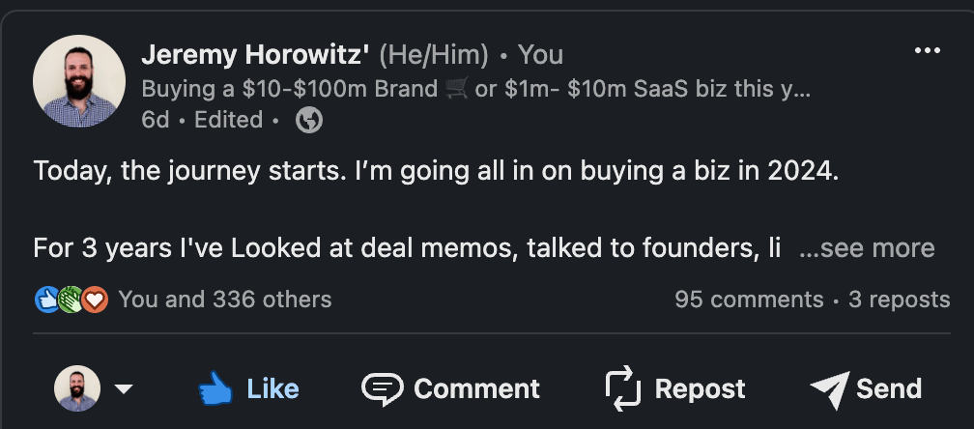Image resolution: width=974 pixels, height=429 pixels.
Task: Open the comment identity dropdown arrow
Action: point(124,389)
